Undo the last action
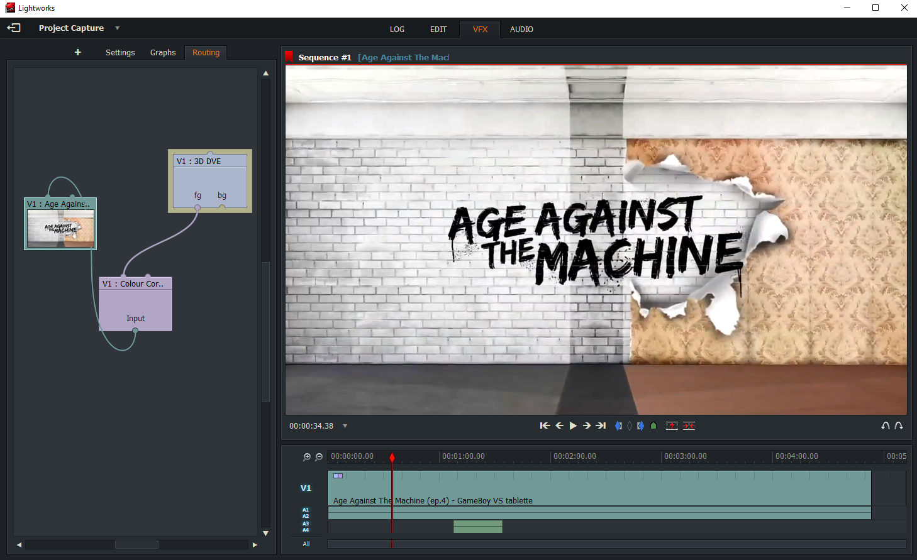The width and height of the screenshot is (917, 560). 886,426
